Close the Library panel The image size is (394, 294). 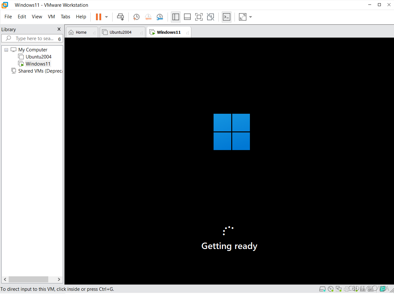tap(59, 29)
